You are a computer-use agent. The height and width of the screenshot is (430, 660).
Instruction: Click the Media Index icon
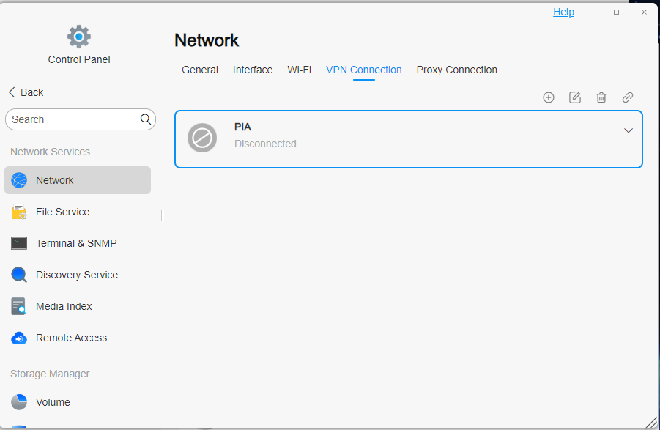pyautogui.click(x=19, y=306)
